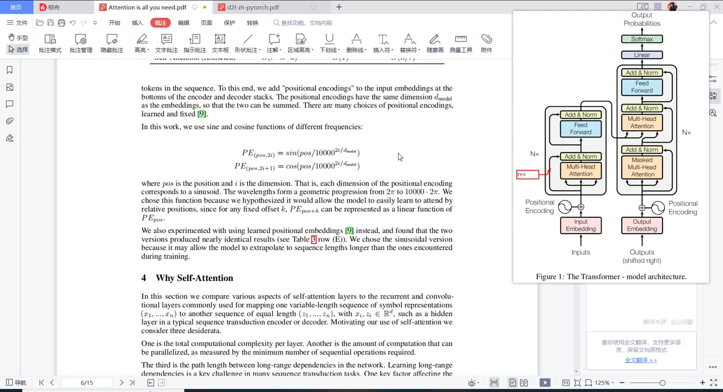Open the bookmarks sidebar panel
The width and height of the screenshot is (723, 392).
click(9, 70)
